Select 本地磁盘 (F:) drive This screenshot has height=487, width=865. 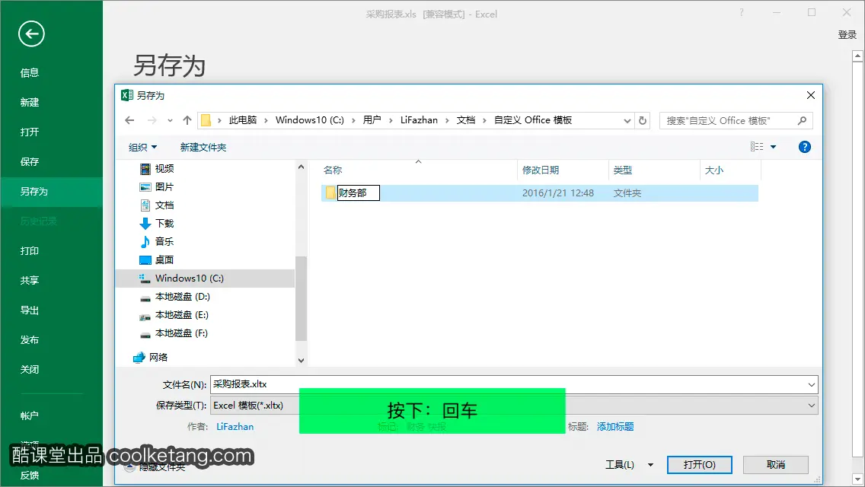pos(174,333)
